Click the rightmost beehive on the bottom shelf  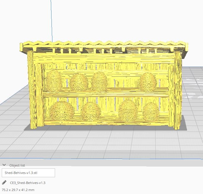coord(151,111)
